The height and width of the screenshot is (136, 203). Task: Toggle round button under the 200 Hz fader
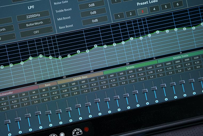(90, 116)
